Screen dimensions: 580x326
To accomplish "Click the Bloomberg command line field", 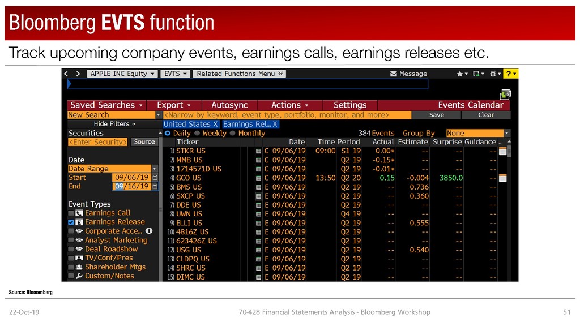I will coord(248,84).
